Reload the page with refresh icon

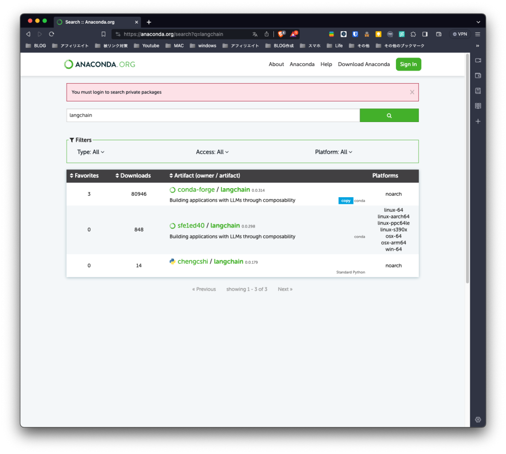pyautogui.click(x=51, y=34)
